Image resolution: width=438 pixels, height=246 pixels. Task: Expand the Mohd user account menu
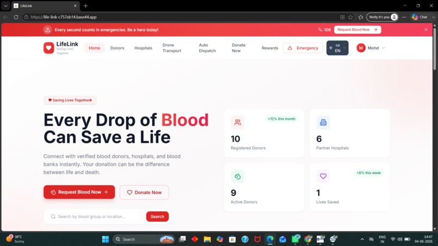371,48
